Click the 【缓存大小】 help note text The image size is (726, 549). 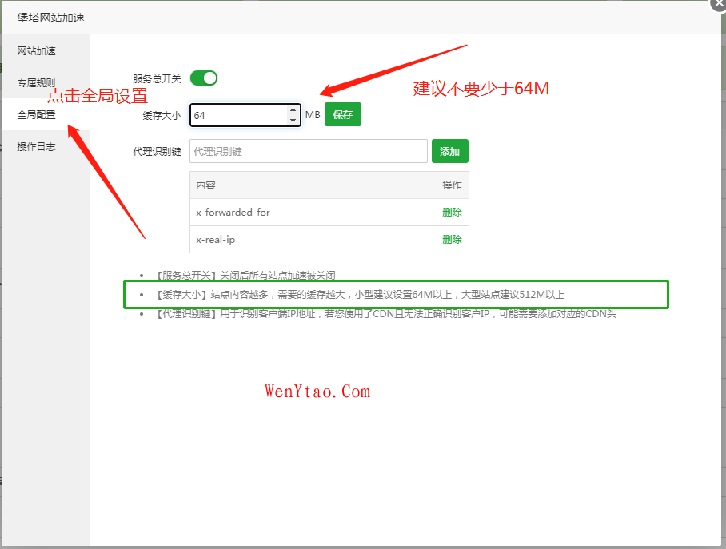coord(360,295)
